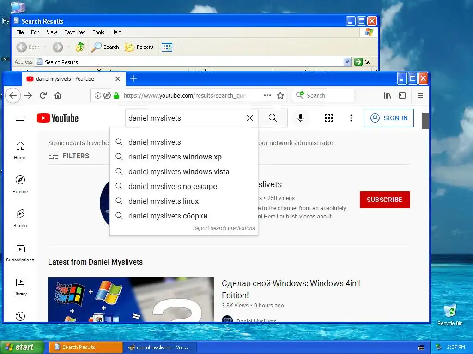This screenshot has height=354, width=473.
Task: Click the Firefox forward arrow
Action: (28, 95)
